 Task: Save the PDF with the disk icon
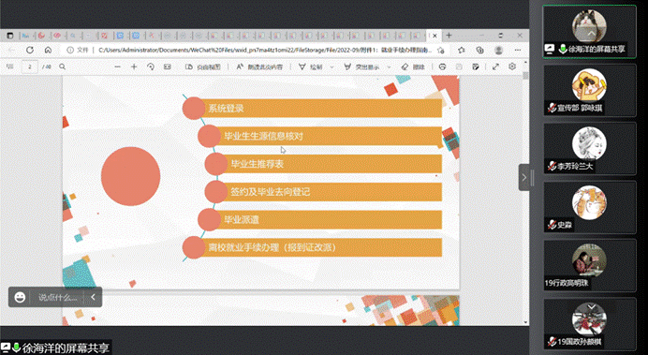point(459,67)
